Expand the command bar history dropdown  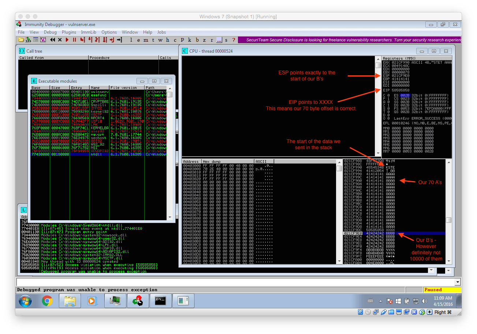point(458,282)
